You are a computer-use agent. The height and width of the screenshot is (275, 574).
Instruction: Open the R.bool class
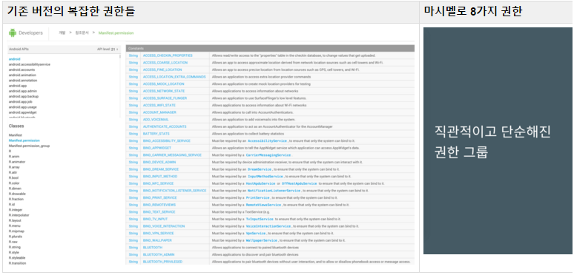(x=14, y=177)
